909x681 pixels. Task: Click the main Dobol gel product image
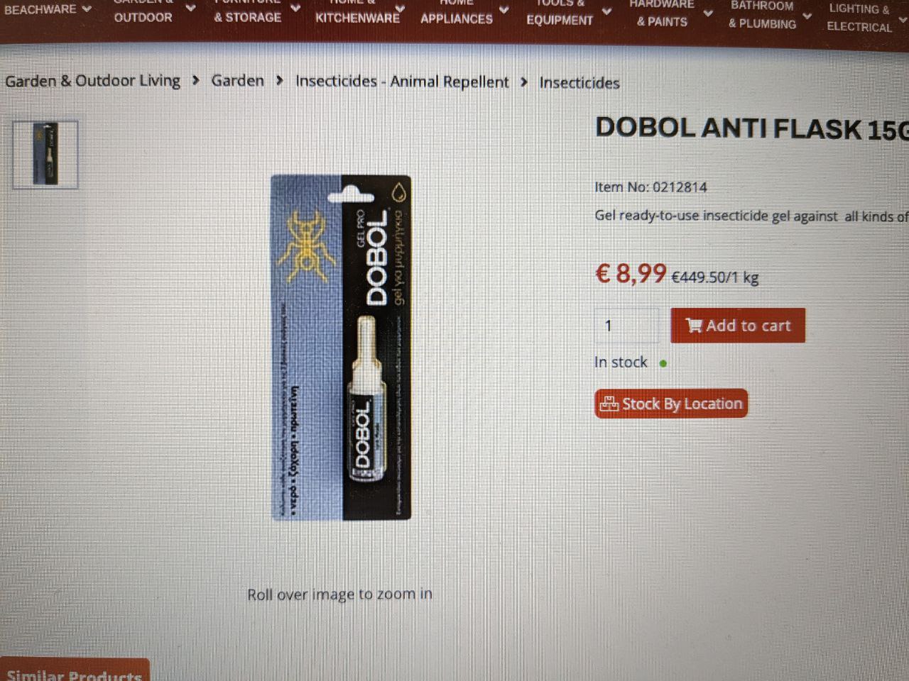pyautogui.click(x=341, y=348)
